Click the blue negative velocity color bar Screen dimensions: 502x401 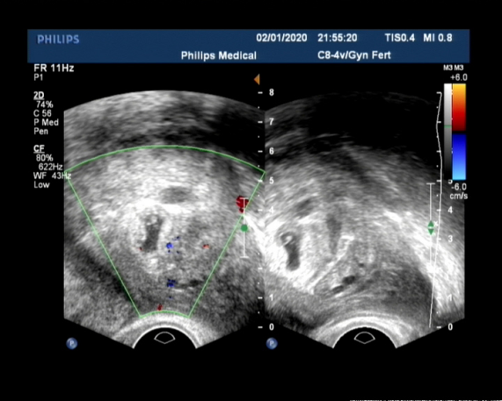click(459, 157)
